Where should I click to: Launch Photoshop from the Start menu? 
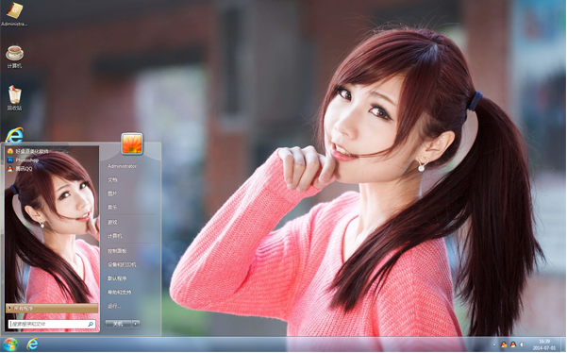coord(24,160)
